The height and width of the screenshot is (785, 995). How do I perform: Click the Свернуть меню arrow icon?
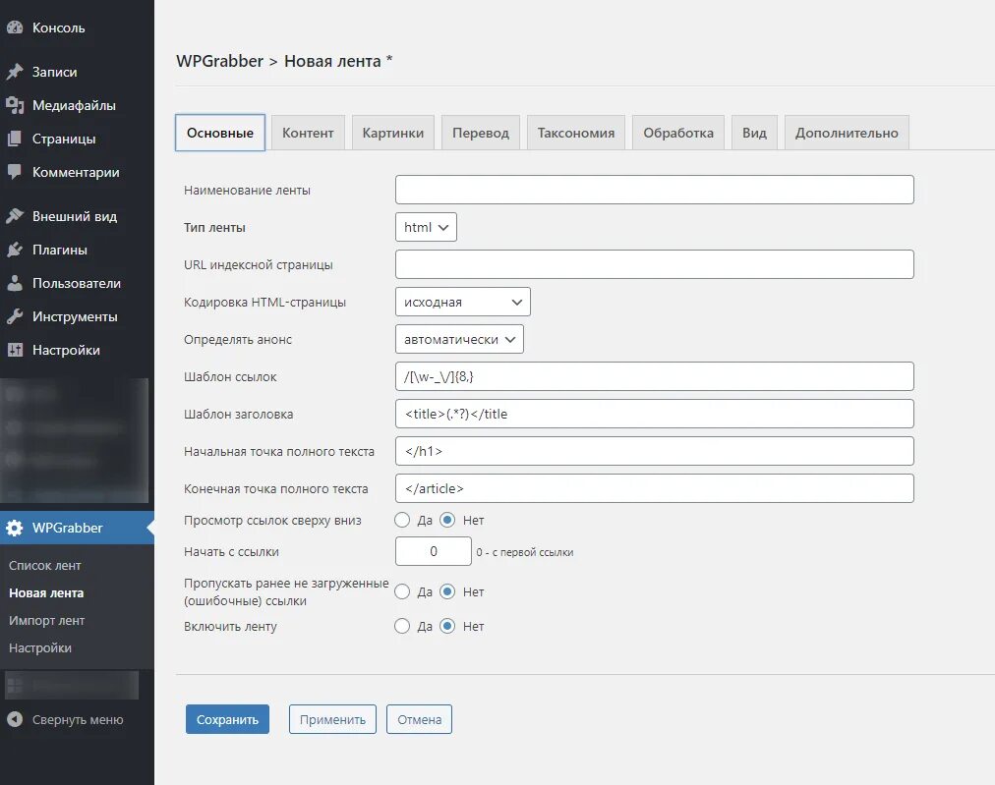pyautogui.click(x=15, y=719)
